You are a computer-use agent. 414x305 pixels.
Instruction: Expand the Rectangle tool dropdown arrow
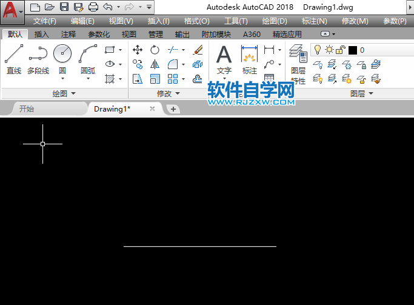121,50
